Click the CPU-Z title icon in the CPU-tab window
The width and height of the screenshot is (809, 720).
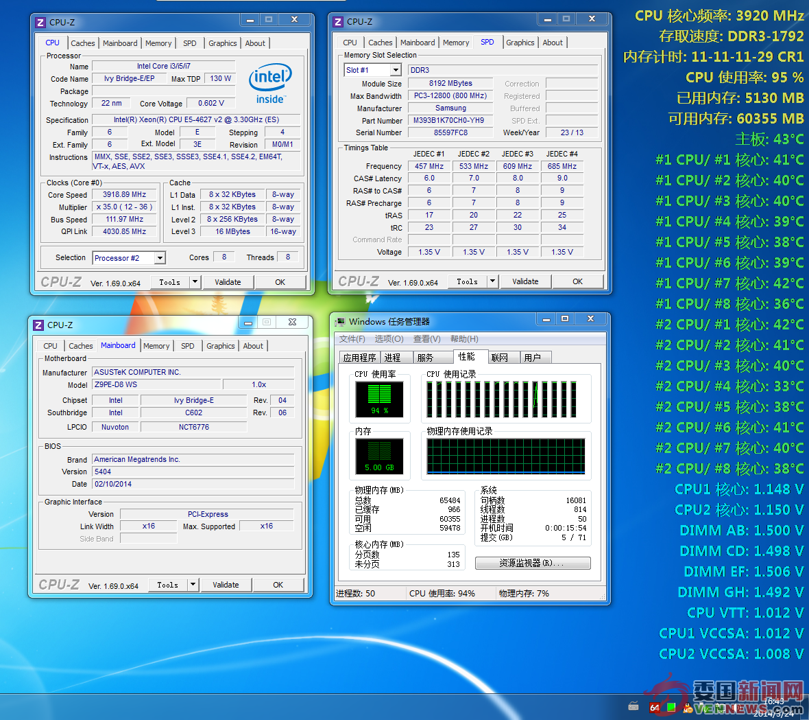coord(40,23)
